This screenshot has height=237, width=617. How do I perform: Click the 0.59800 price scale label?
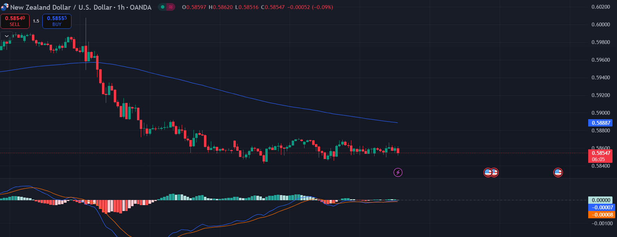tap(601, 42)
